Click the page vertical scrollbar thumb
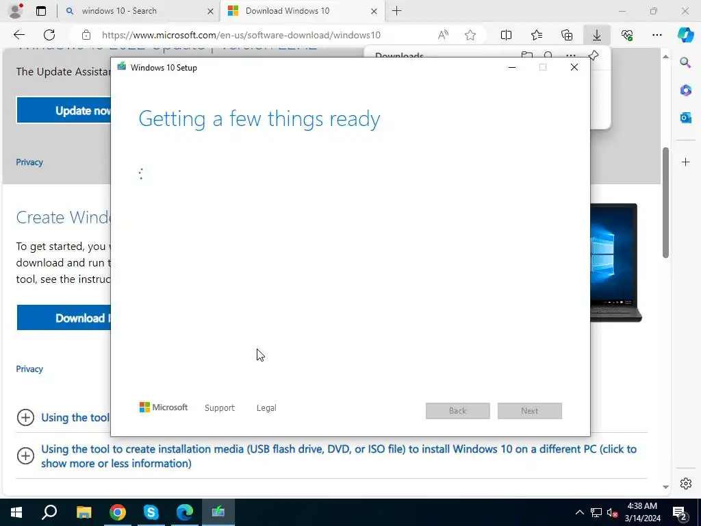701x526 pixels. pyautogui.click(x=665, y=202)
